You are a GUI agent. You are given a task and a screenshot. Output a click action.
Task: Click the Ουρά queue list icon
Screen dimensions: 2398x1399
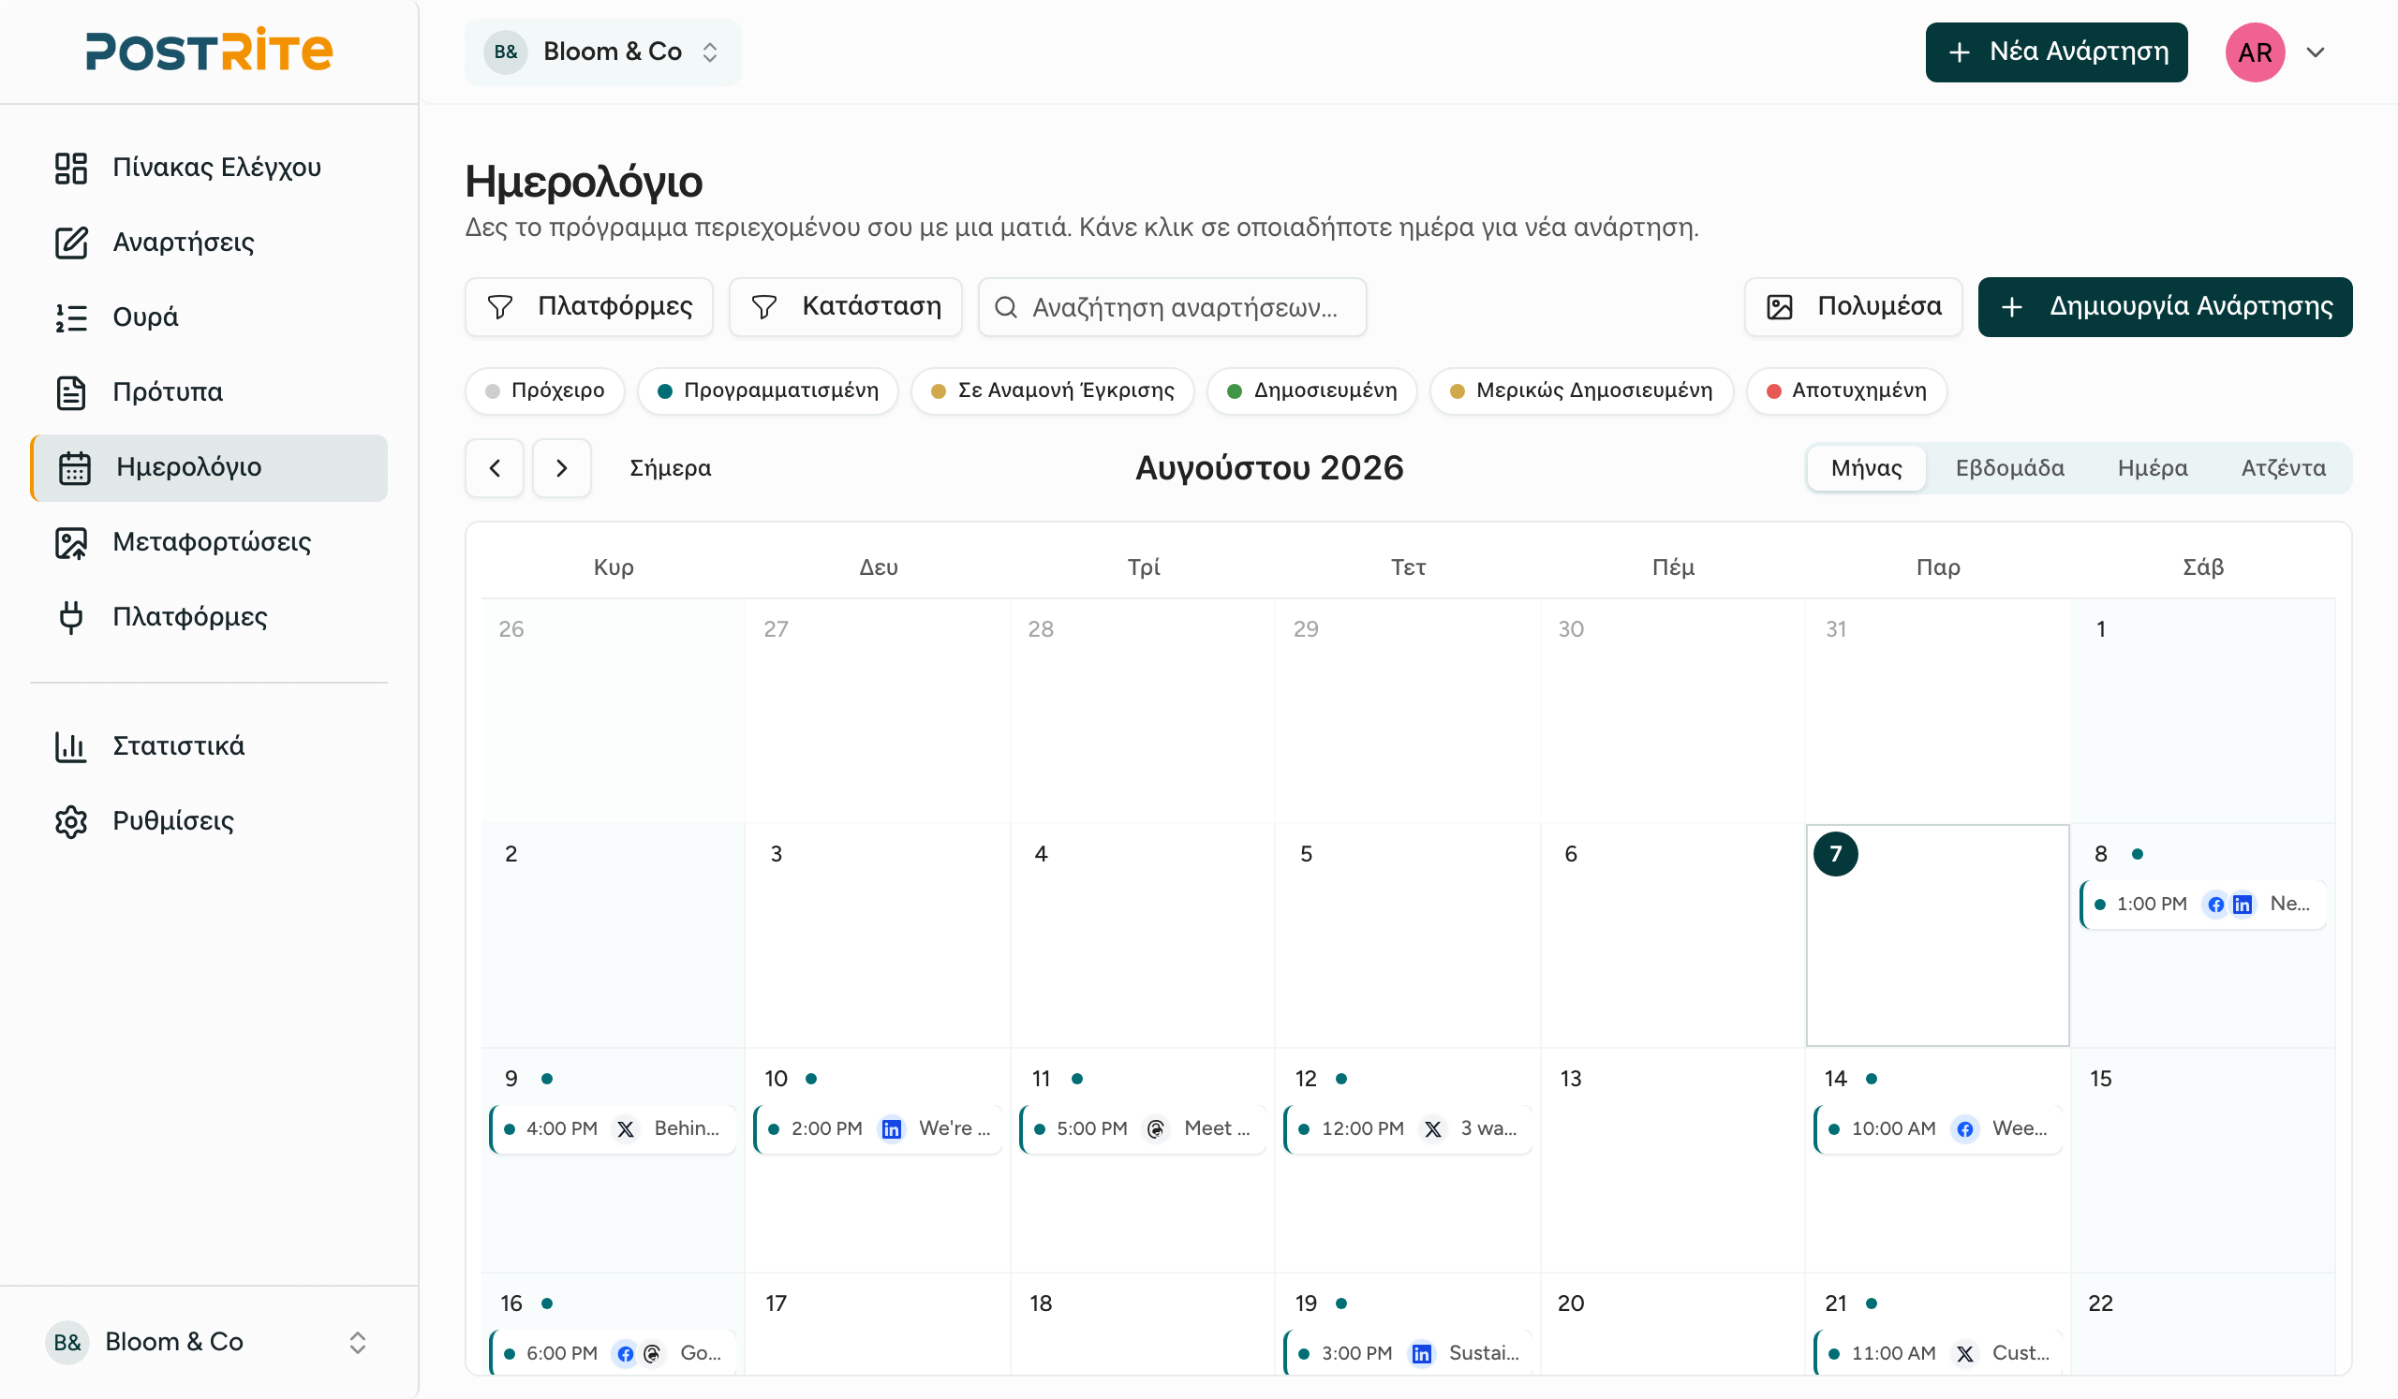tap(71, 317)
